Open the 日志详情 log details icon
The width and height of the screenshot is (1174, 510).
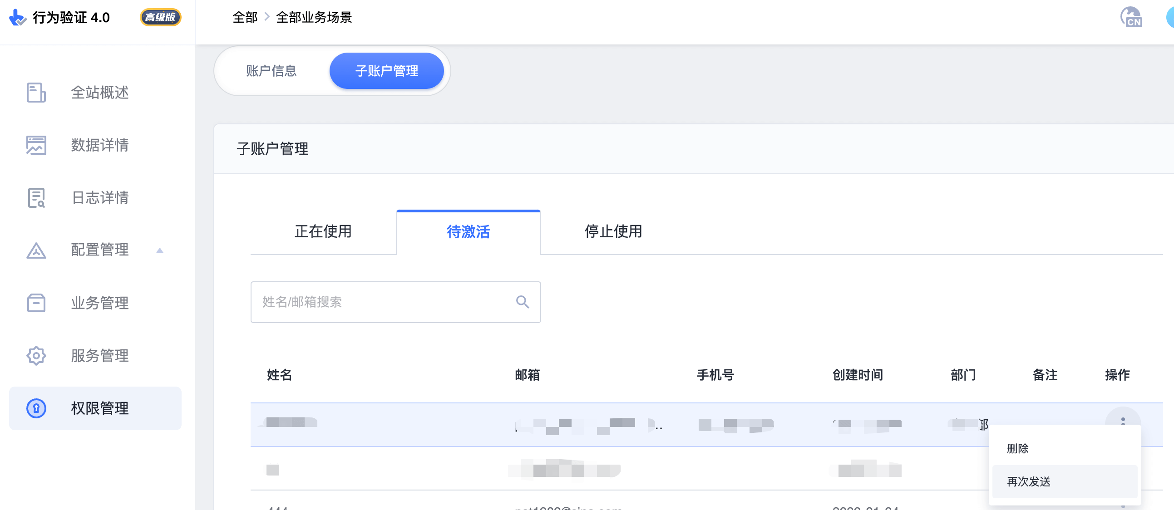click(x=36, y=198)
